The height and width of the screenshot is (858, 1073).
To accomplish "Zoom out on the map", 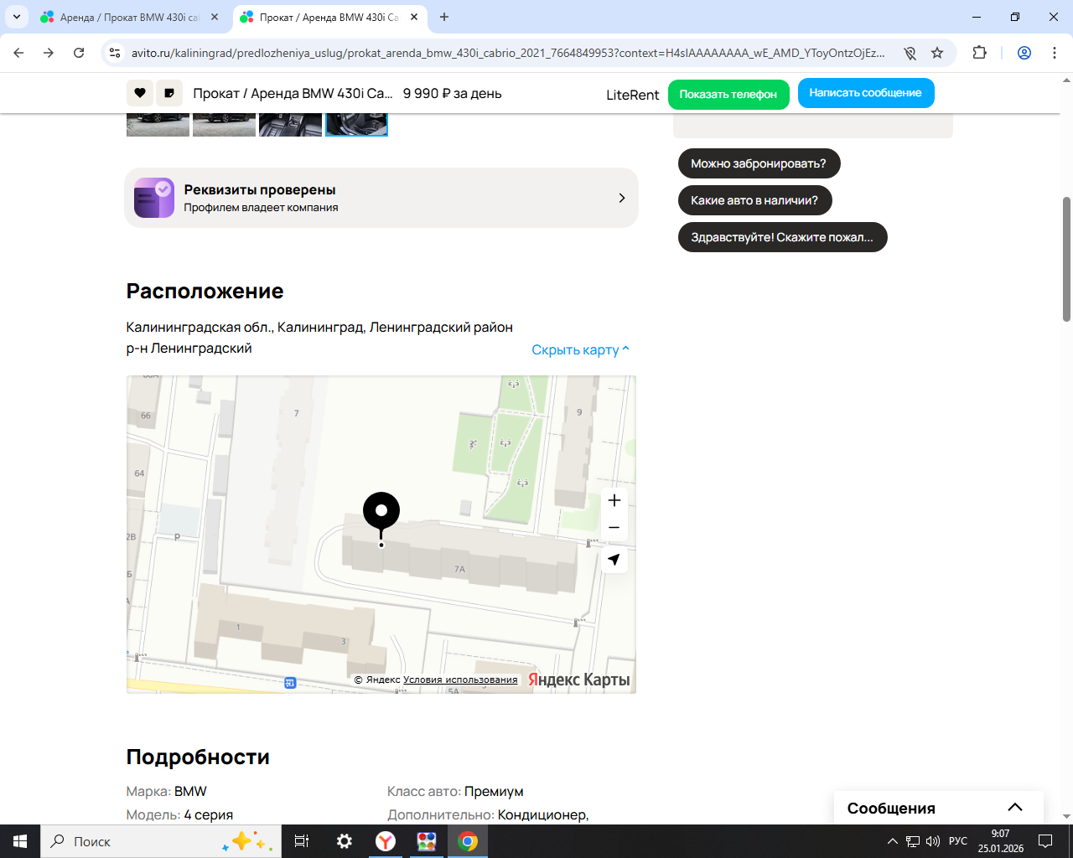I will click(x=614, y=528).
